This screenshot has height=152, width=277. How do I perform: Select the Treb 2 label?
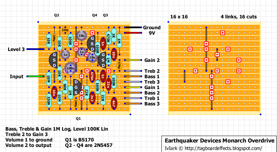[152, 71]
